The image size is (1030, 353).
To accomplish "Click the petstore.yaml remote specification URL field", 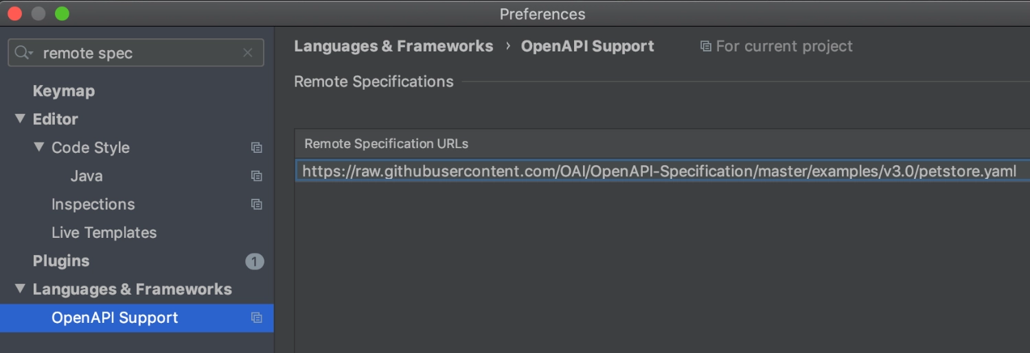I will tap(663, 171).
